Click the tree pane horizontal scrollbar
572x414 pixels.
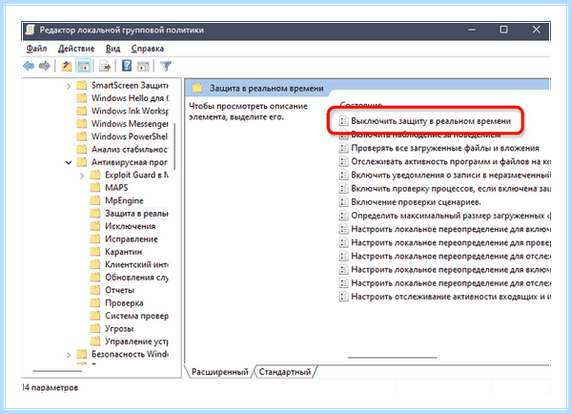57,371
